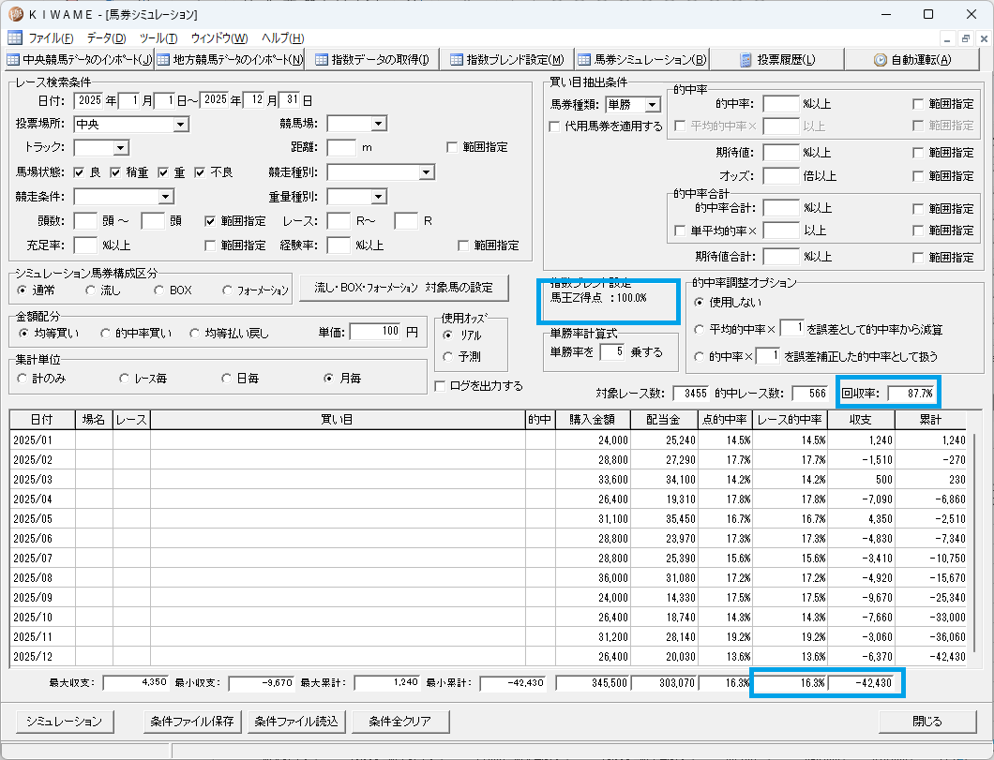Image resolution: width=994 pixels, height=760 pixels.
Task: Click the KIWAME app icon in title bar
Action: (15, 14)
